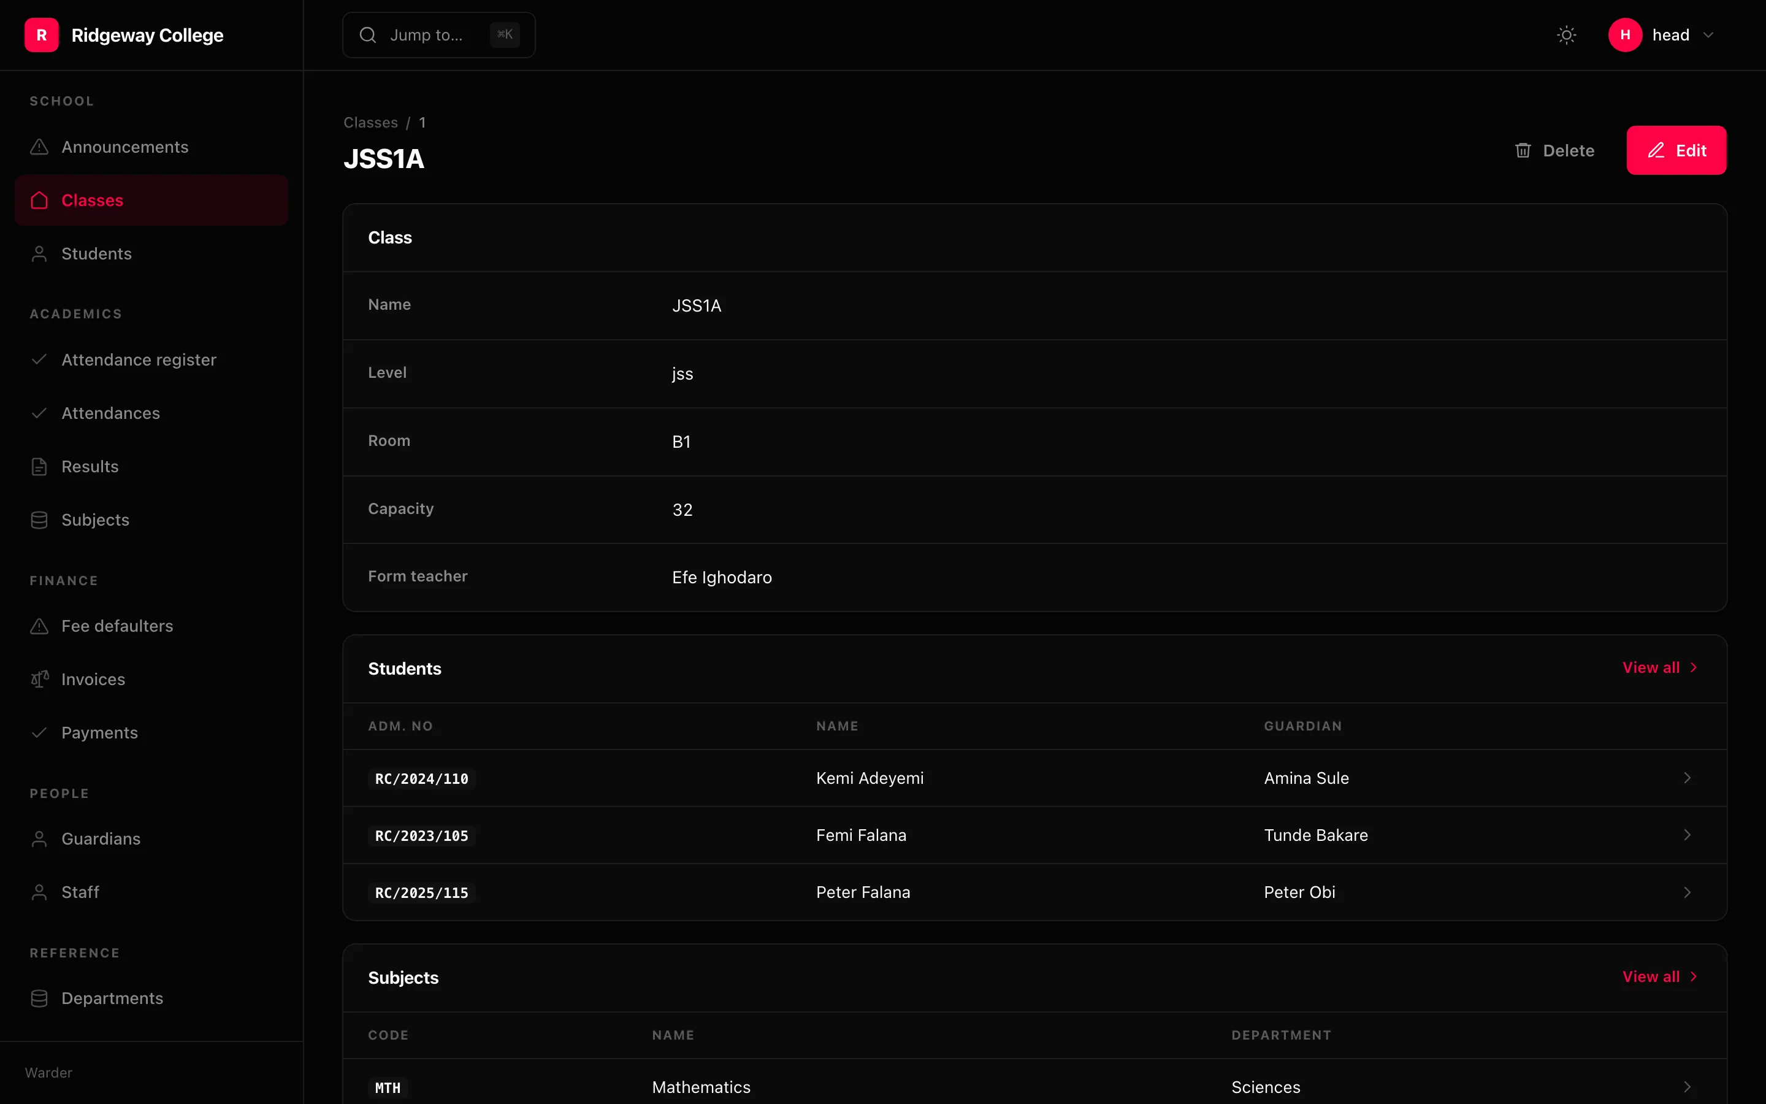Click admission number RC/2023/105
1766x1104 pixels.
pyautogui.click(x=422, y=836)
